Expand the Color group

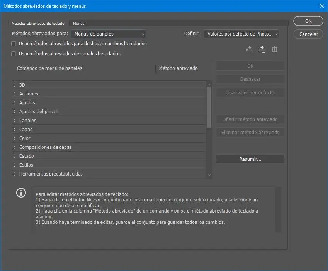(15, 138)
